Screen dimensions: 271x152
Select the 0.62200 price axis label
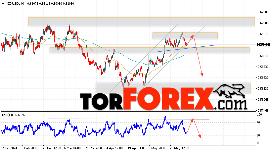point(263,23)
